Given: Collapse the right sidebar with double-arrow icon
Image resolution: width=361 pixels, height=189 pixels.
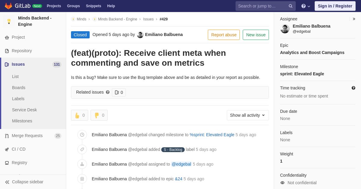Looking at the screenshot, I should pos(354,19).
